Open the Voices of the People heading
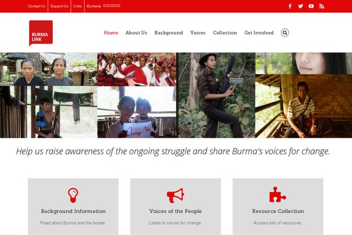This screenshot has height=235, width=352. point(175,211)
